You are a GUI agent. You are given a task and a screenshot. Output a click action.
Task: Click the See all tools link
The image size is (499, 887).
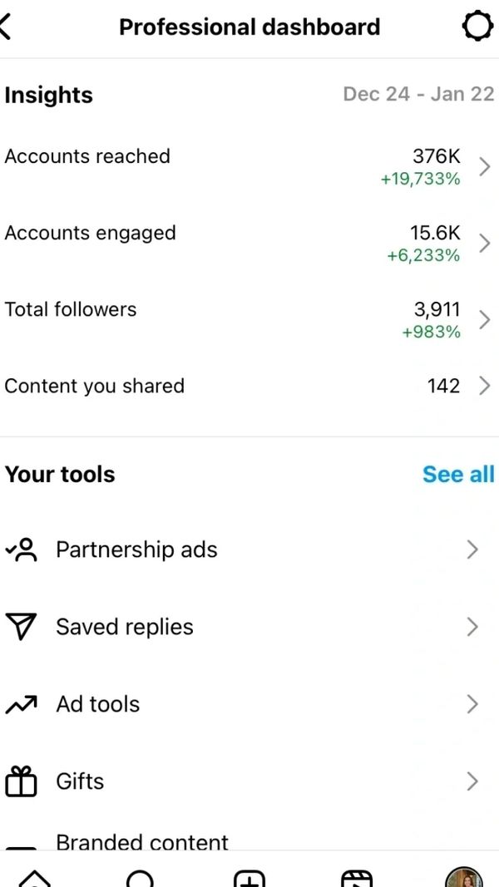pos(458,475)
